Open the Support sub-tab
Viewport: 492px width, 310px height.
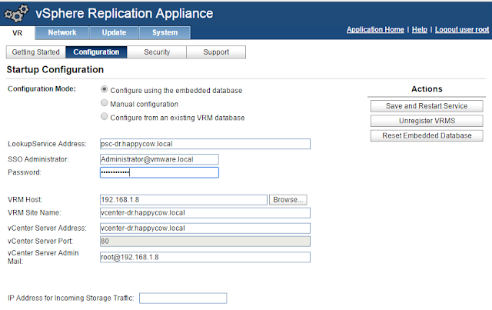216,52
